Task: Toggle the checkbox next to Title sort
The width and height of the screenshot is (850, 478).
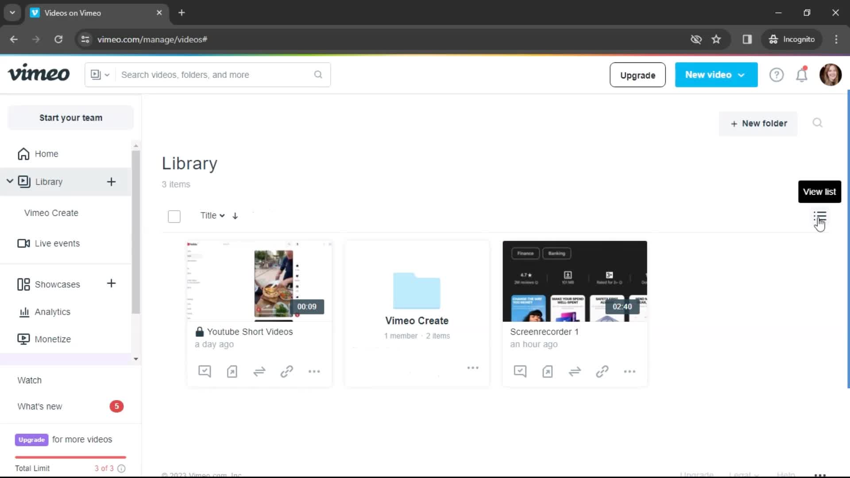Action: 174,216
